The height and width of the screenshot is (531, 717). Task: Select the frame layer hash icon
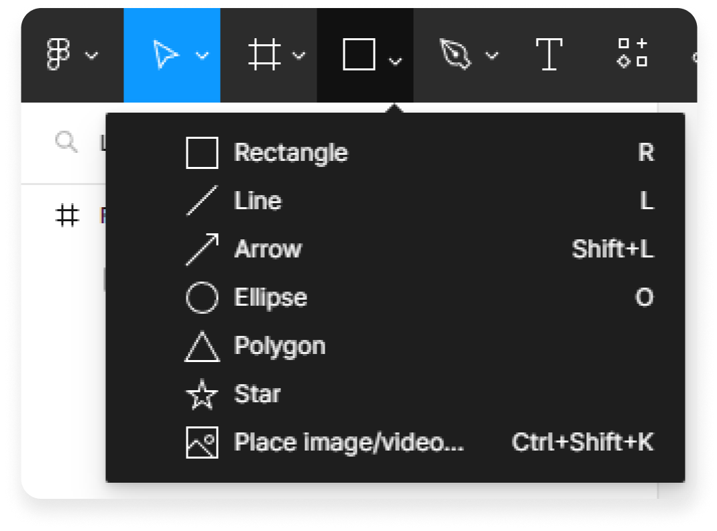(x=67, y=216)
